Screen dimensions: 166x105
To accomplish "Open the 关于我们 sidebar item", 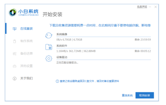I will click(23, 78).
